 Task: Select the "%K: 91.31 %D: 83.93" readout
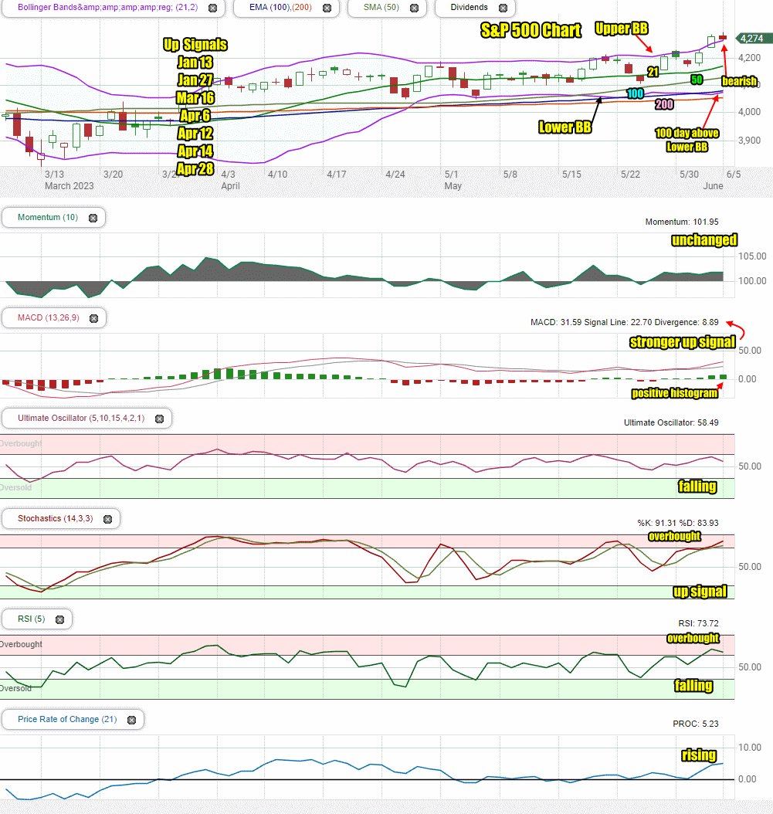(x=678, y=523)
